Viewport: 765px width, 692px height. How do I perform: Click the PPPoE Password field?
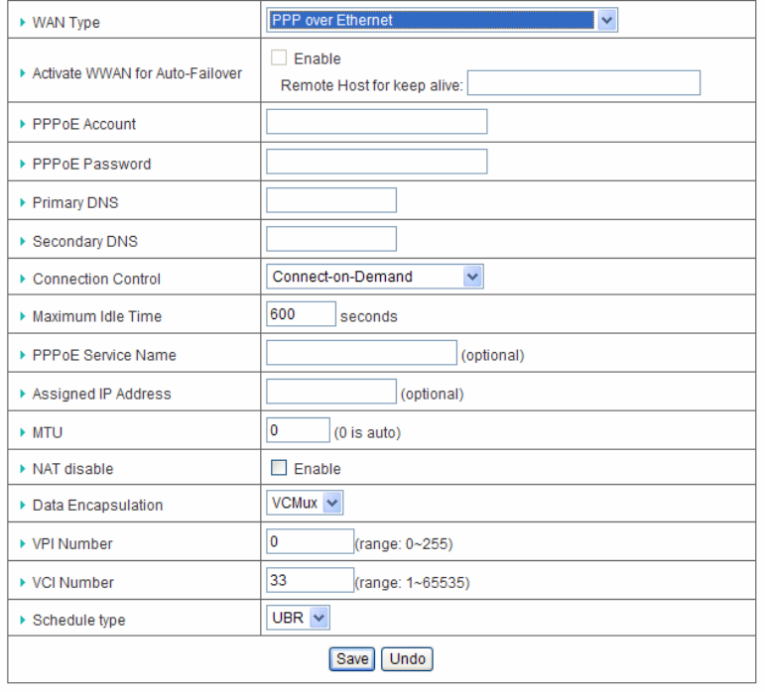click(376, 162)
